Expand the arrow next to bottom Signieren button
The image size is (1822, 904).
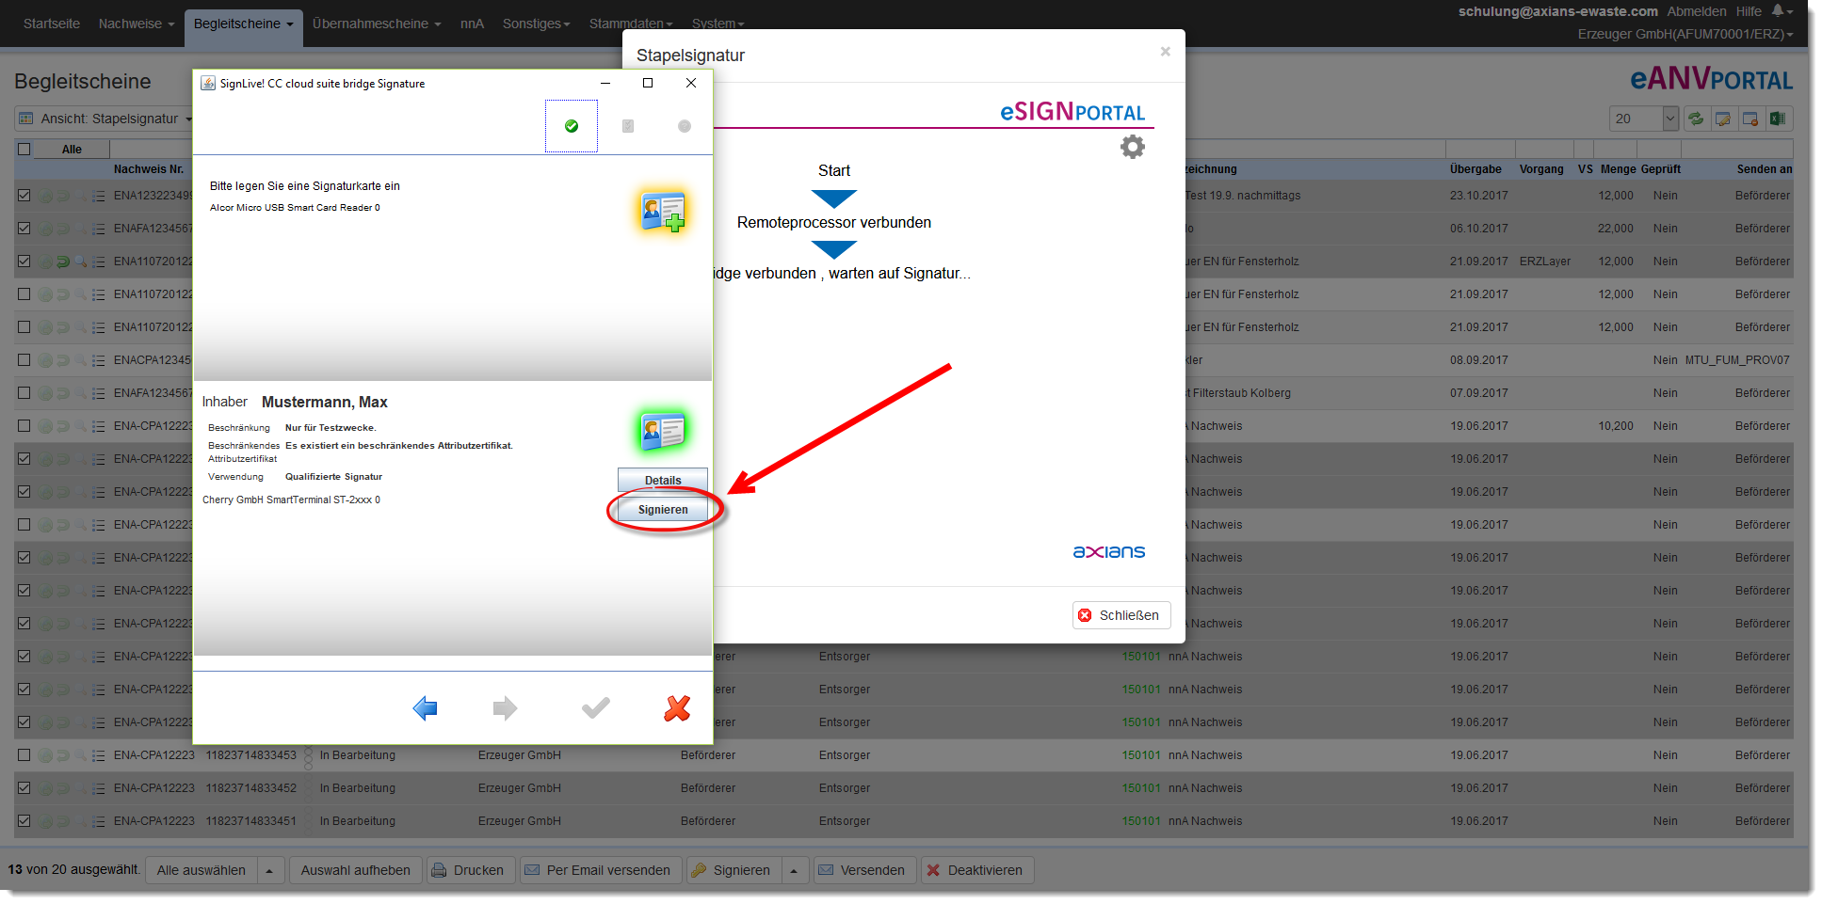click(x=794, y=870)
